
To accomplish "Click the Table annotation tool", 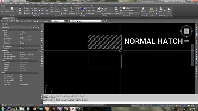I will (63, 13).
